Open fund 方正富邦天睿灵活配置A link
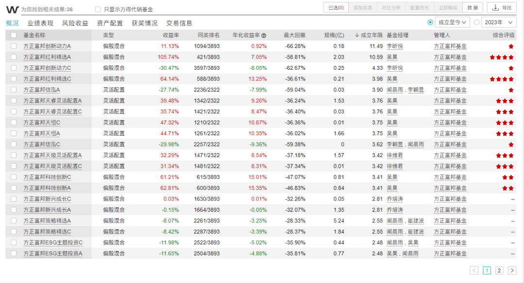The image size is (524, 283). click(x=52, y=101)
